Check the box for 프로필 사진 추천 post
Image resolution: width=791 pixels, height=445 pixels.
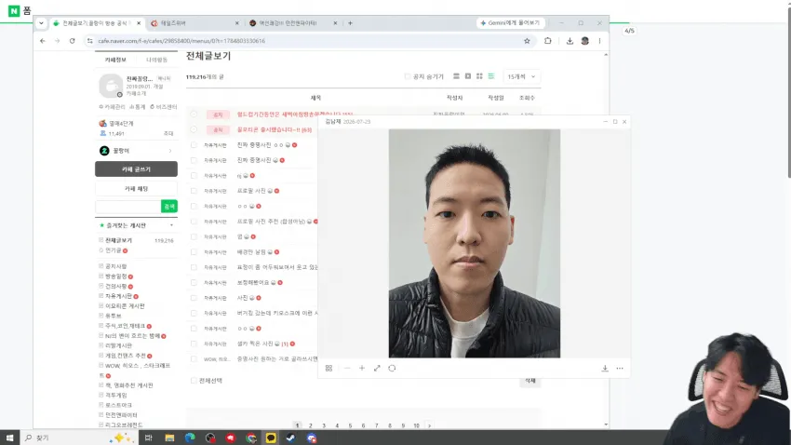[x=194, y=222]
